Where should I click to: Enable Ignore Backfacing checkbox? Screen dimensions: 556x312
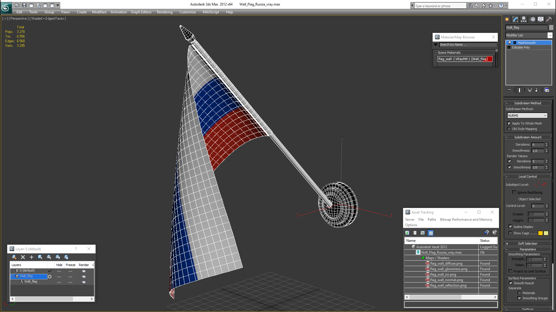click(514, 192)
